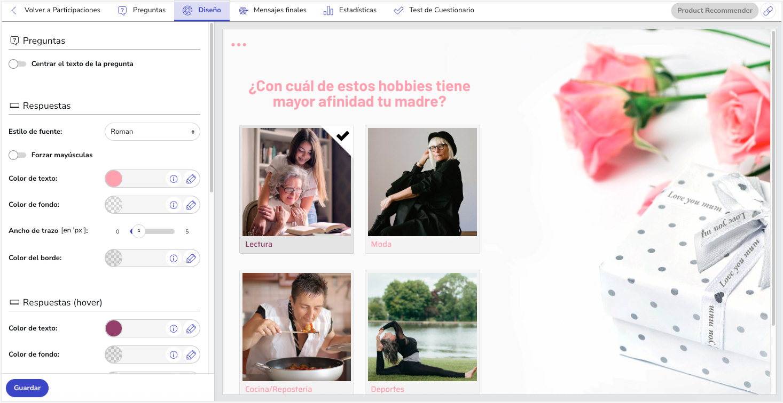Click the preview pane vertical scrollbar
The image size is (783, 403).
pos(773,179)
